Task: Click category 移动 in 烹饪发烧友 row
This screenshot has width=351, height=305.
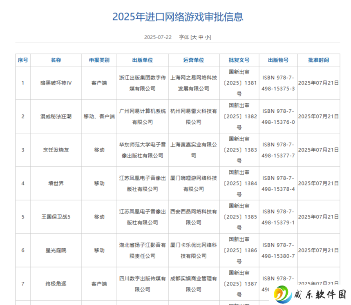Action: (99, 150)
